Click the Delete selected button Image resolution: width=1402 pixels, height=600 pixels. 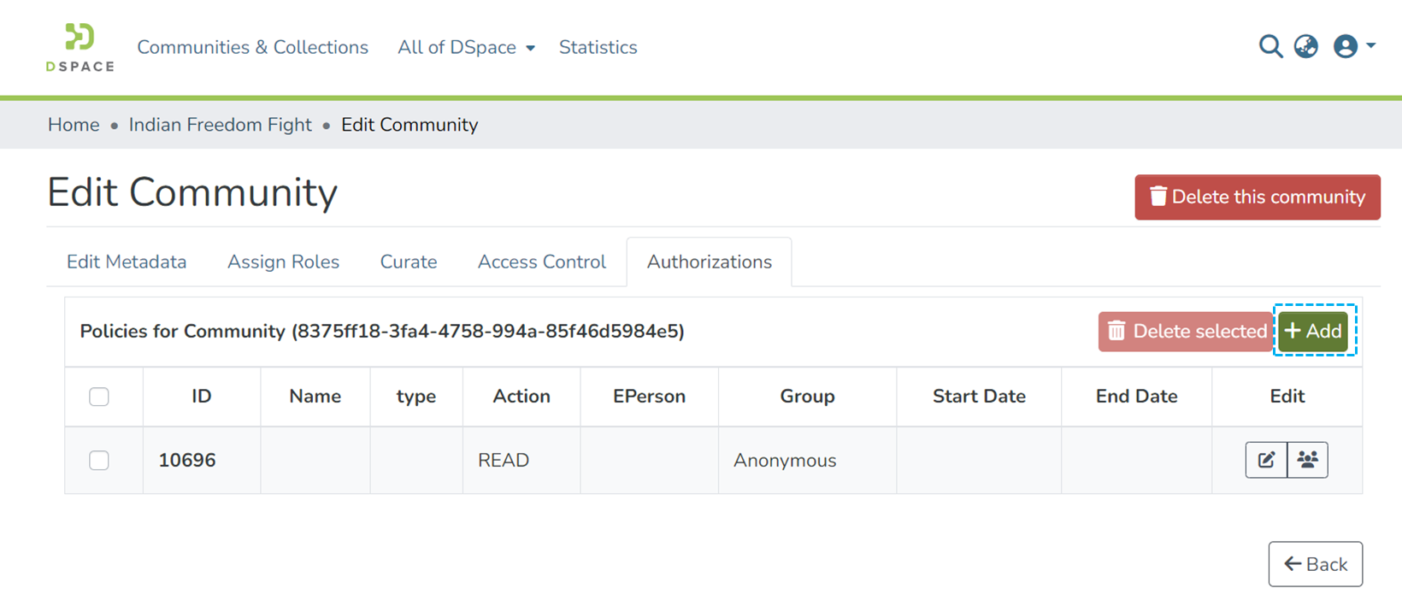[x=1186, y=332]
